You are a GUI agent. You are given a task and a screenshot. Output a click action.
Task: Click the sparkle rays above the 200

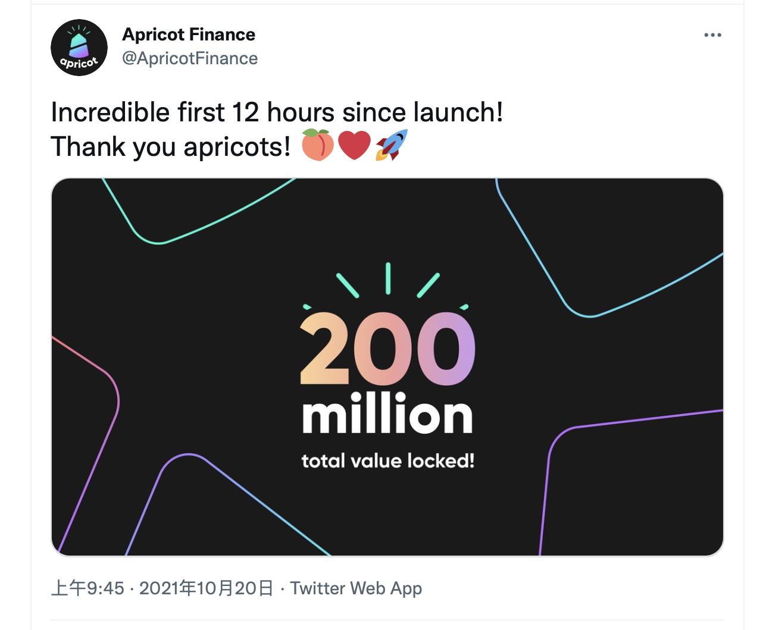387,280
